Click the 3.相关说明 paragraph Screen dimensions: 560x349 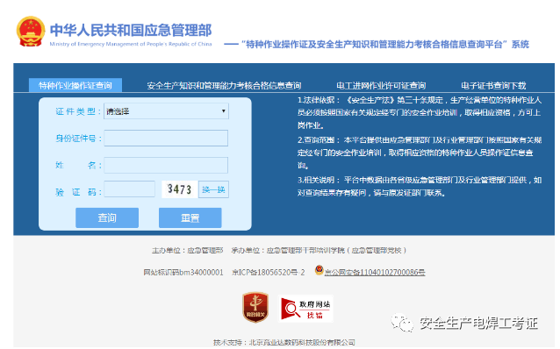420,186
